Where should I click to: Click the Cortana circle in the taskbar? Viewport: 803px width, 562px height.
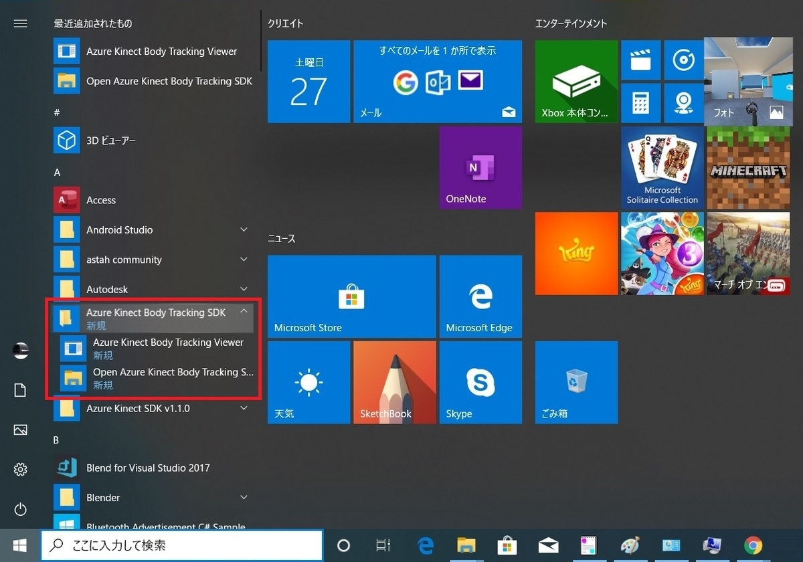point(343,545)
